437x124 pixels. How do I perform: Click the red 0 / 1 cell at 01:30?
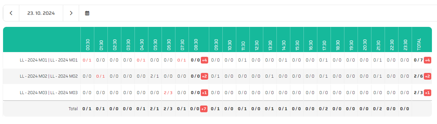101,76
